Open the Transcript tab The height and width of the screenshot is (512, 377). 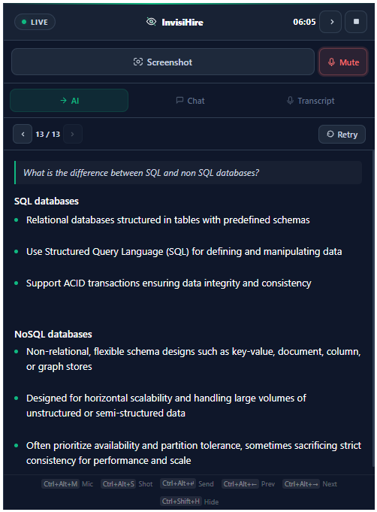coord(310,101)
